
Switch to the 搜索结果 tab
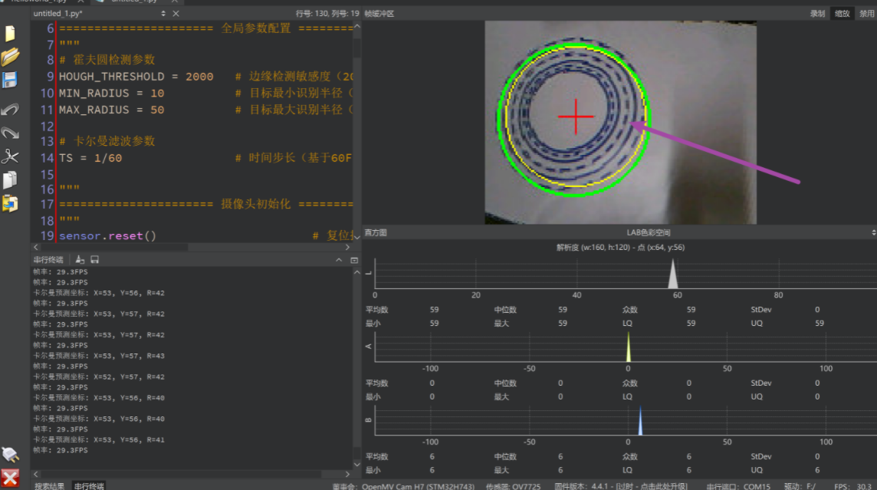[x=48, y=485]
